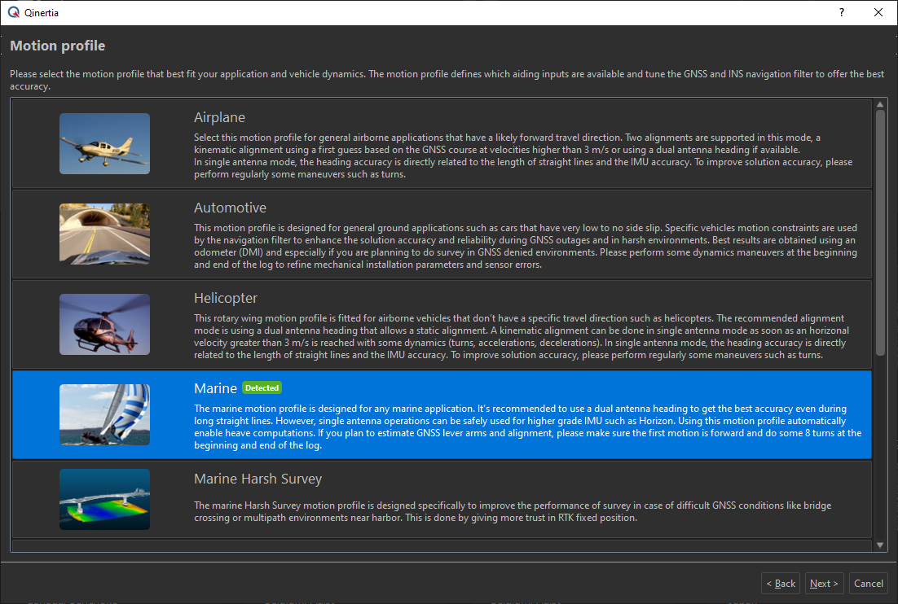Click the Airplane profile description text

click(522, 156)
